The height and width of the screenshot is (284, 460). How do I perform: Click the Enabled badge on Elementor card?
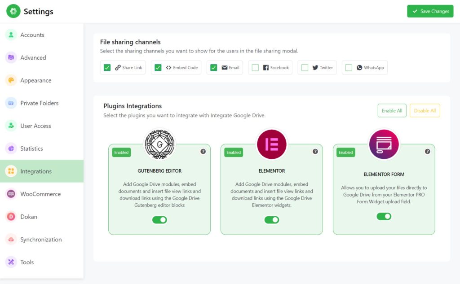click(x=234, y=153)
